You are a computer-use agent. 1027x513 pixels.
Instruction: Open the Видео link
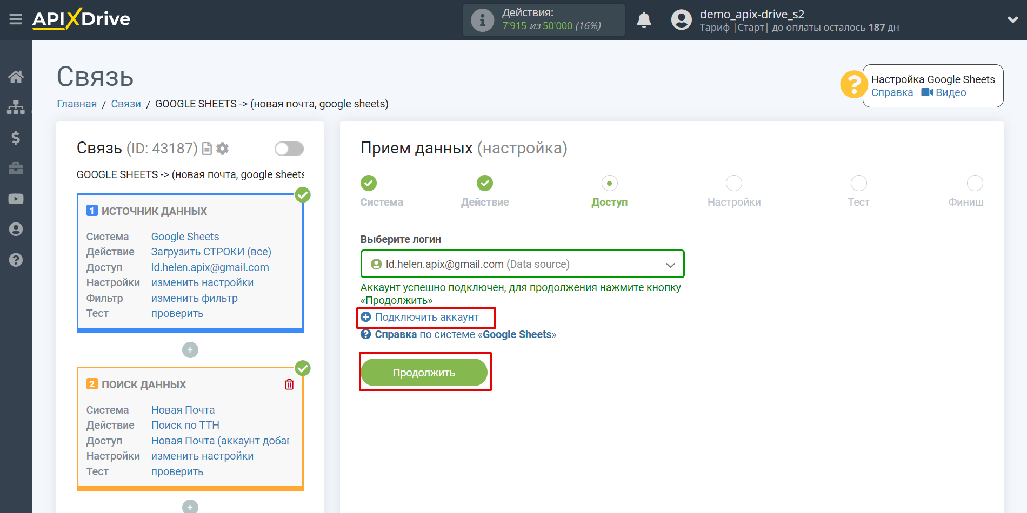click(944, 92)
